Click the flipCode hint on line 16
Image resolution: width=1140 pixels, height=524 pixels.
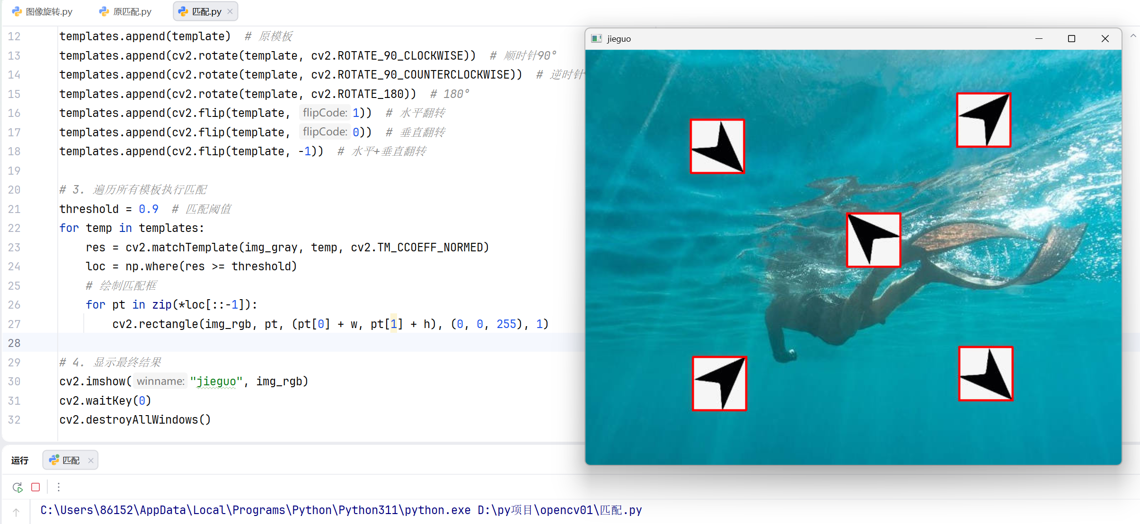(325, 113)
